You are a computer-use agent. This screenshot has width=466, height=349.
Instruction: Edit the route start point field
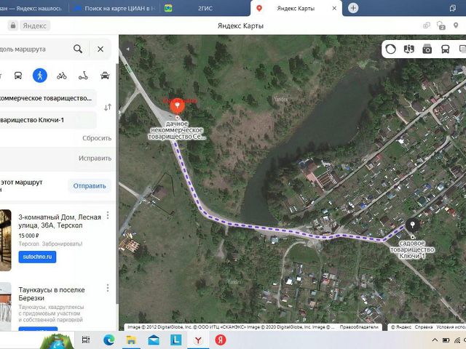pyautogui.click(x=47, y=98)
